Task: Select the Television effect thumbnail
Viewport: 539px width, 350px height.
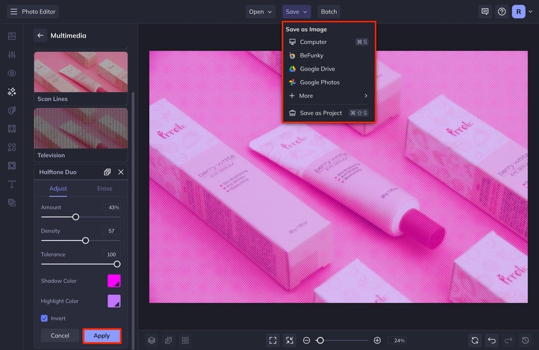Action: pos(81,129)
